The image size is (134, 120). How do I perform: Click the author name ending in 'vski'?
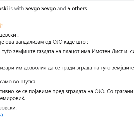[x=4, y=9]
